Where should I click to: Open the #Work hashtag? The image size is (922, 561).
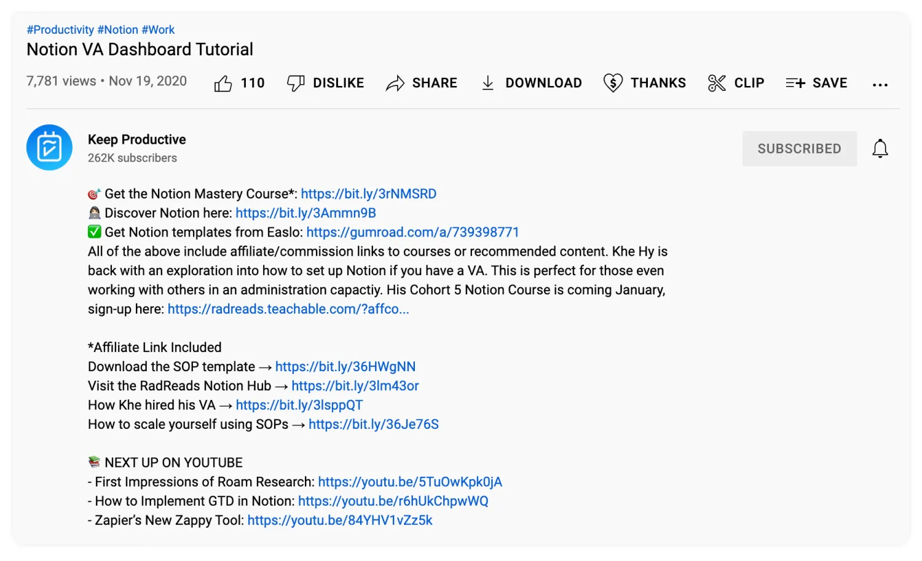(158, 29)
